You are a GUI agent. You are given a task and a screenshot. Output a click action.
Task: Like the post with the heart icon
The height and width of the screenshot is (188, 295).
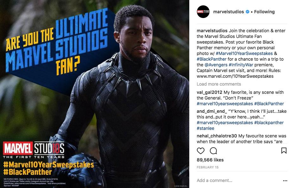pos(201,151)
